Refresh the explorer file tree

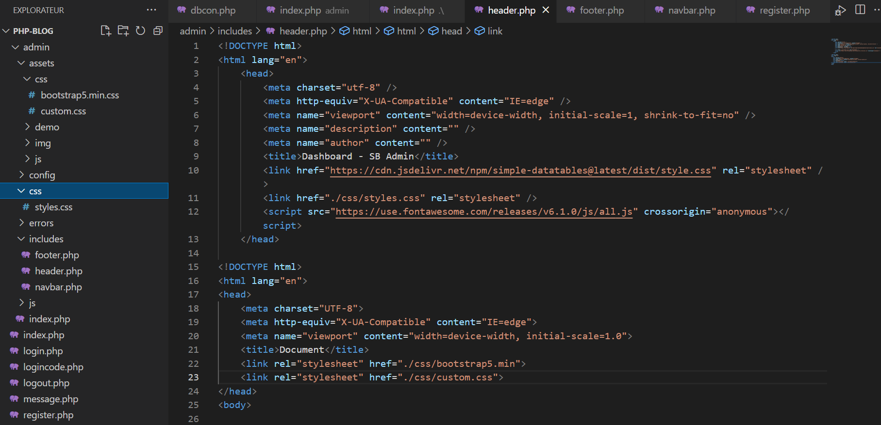(x=141, y=31)
